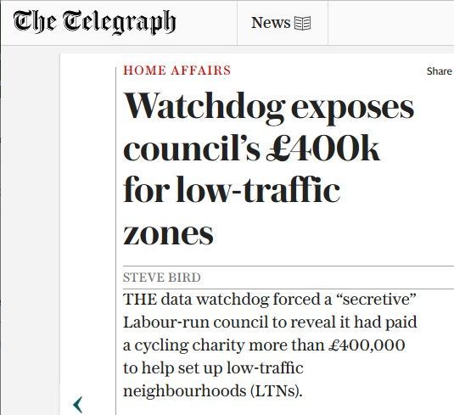The height and width of the screenshot is (415, 454).
Task: Click the word exposes in the headline
Action: [352, 109]
